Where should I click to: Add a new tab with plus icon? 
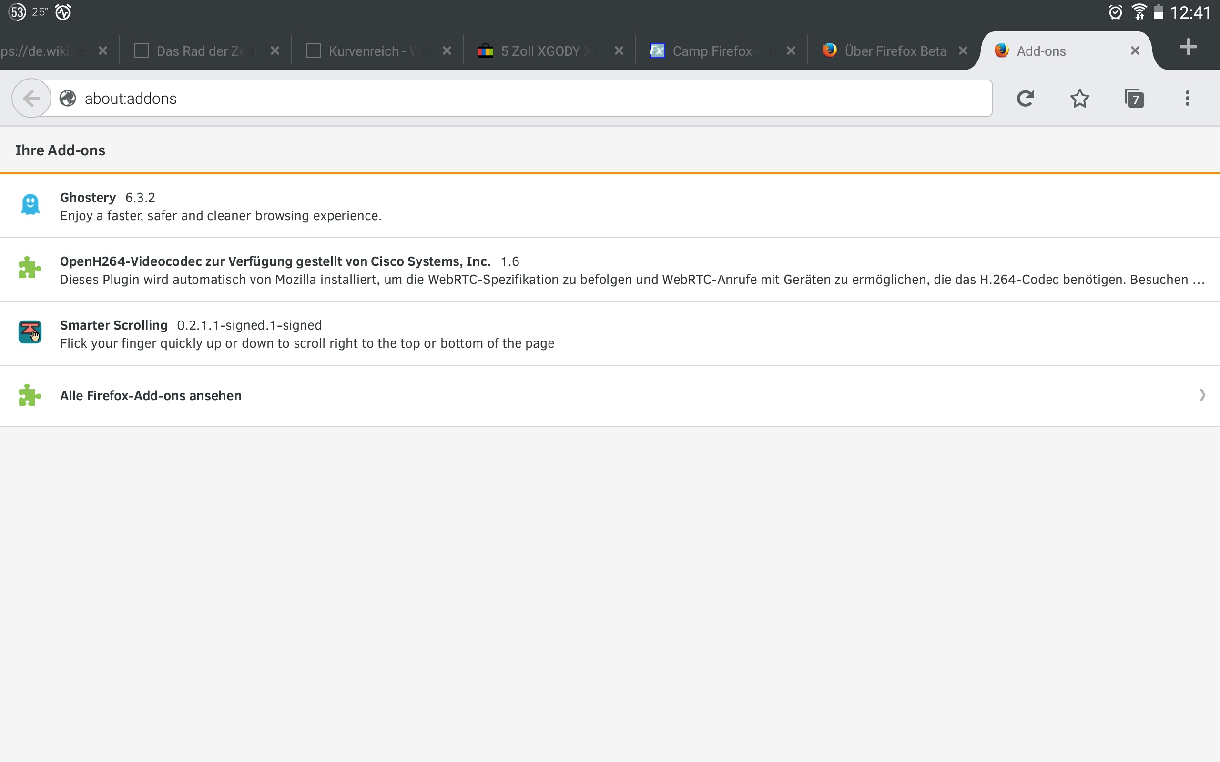click(x=1189, y=47)
